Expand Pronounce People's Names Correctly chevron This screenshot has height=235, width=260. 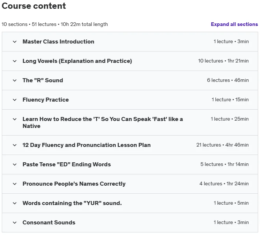coord(15,184)
